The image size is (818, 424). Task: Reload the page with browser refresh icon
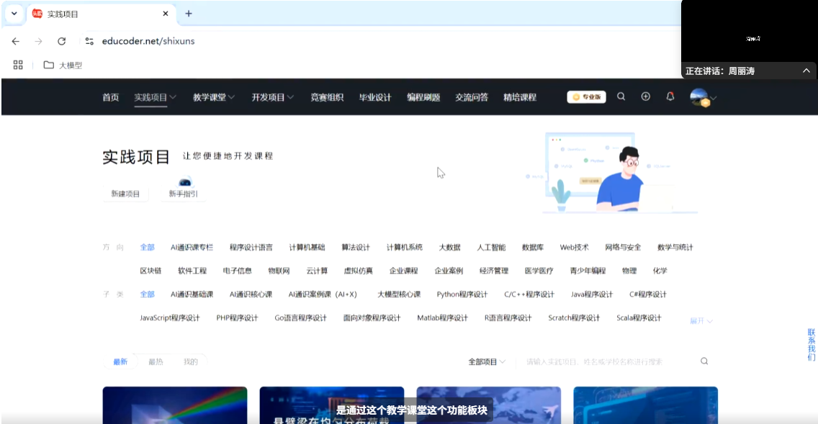62,41
